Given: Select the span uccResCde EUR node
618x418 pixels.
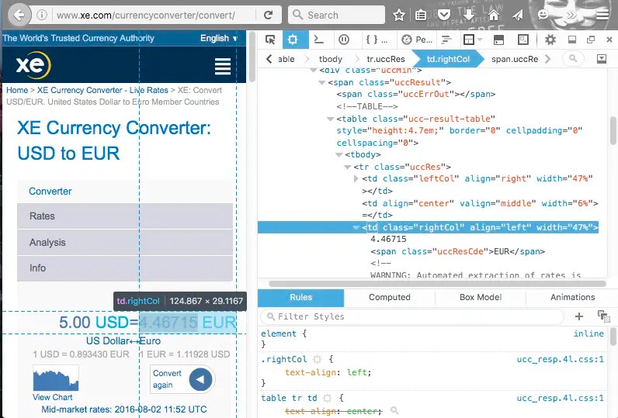Looking at the screenshot, I should point(457,251).
